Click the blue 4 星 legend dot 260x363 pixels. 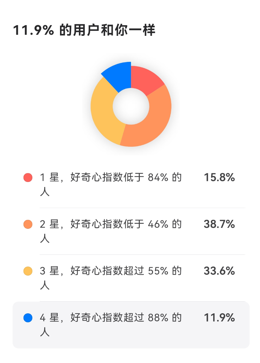pyautogui.click(x=28, y=318)
